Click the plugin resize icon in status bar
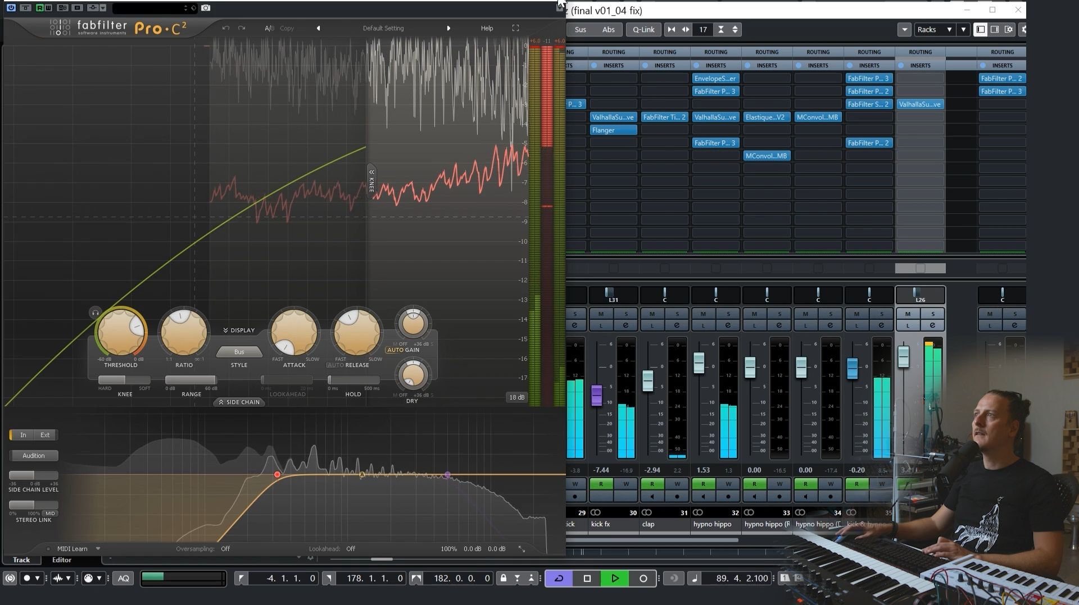1079x605 pixels. 522,549
